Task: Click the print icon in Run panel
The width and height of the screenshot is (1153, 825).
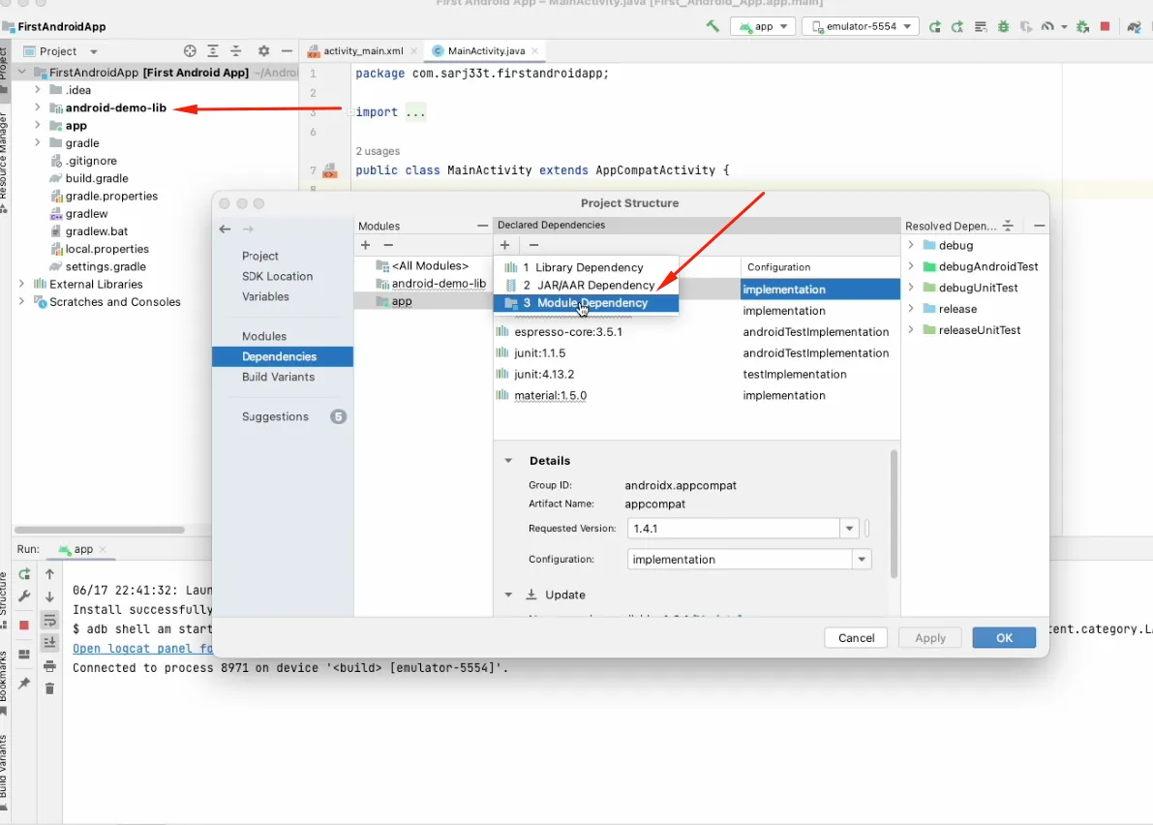Action: click(49, 666)
